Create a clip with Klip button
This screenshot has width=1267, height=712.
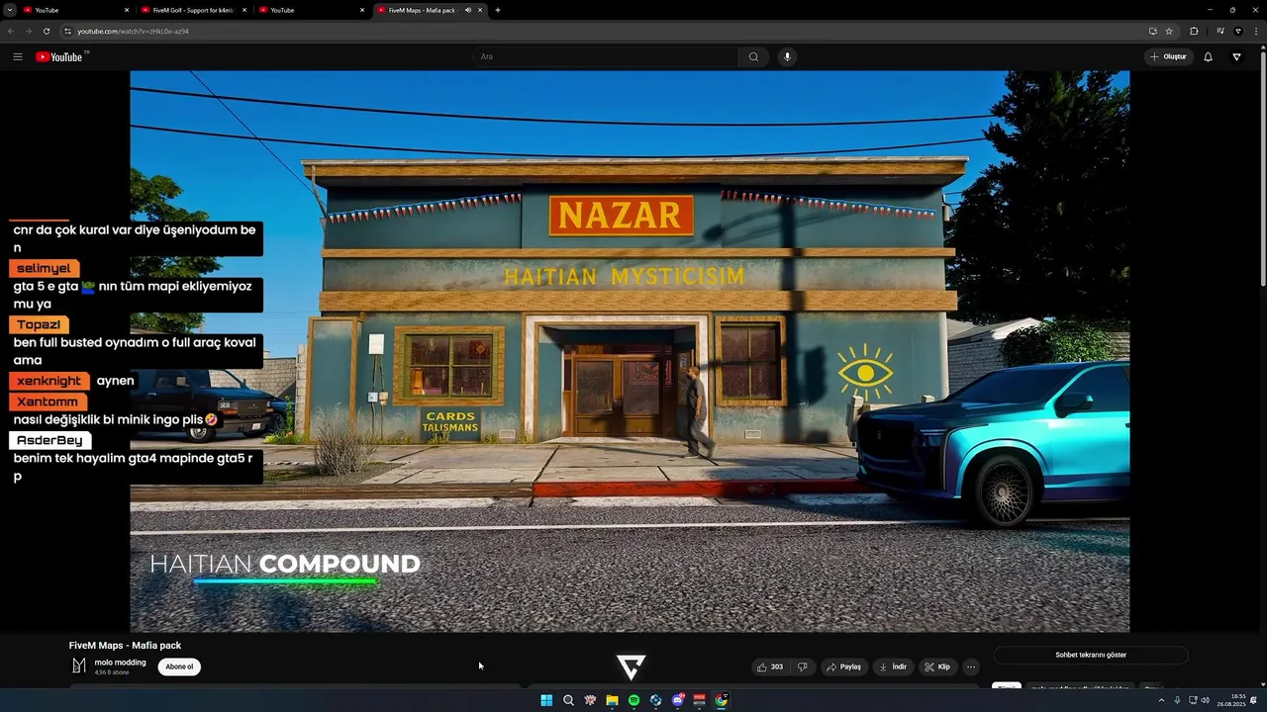(x=937, y=667)
